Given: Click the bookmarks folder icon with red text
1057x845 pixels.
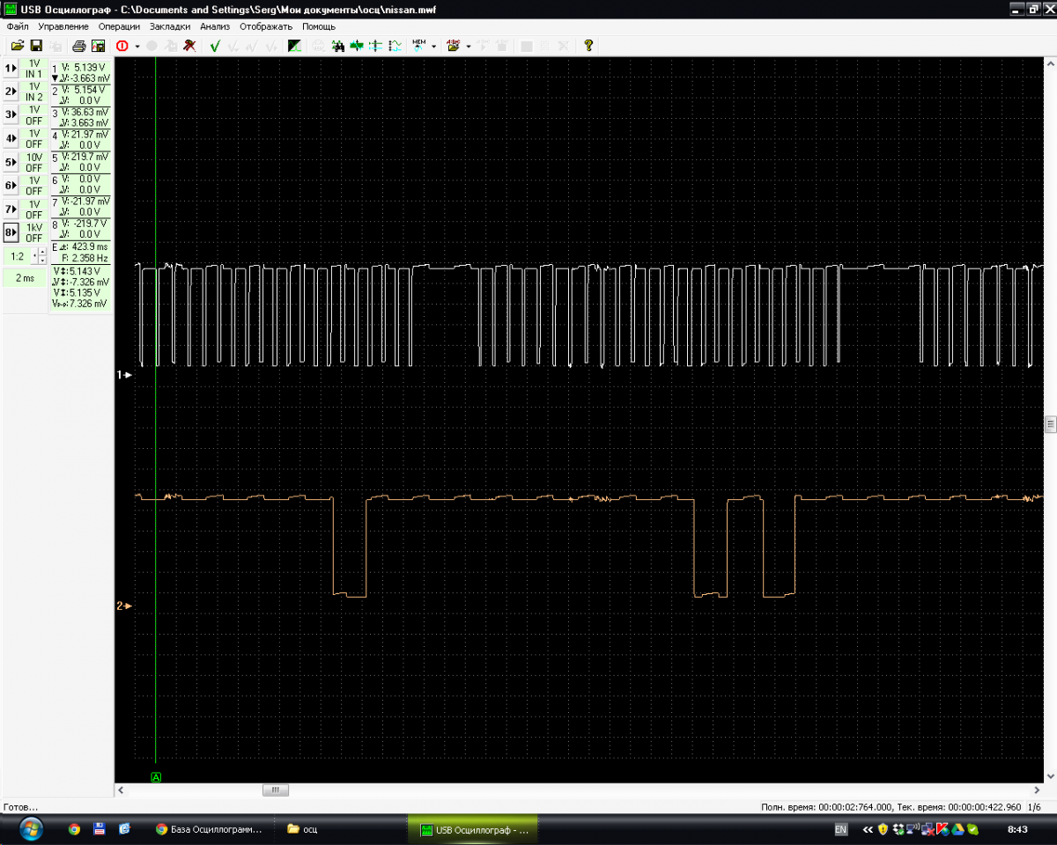Looking at the screenshot, I should coord(454,45).
